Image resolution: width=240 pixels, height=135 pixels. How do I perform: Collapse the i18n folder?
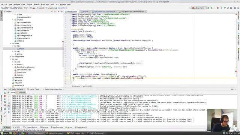[13, 46]
